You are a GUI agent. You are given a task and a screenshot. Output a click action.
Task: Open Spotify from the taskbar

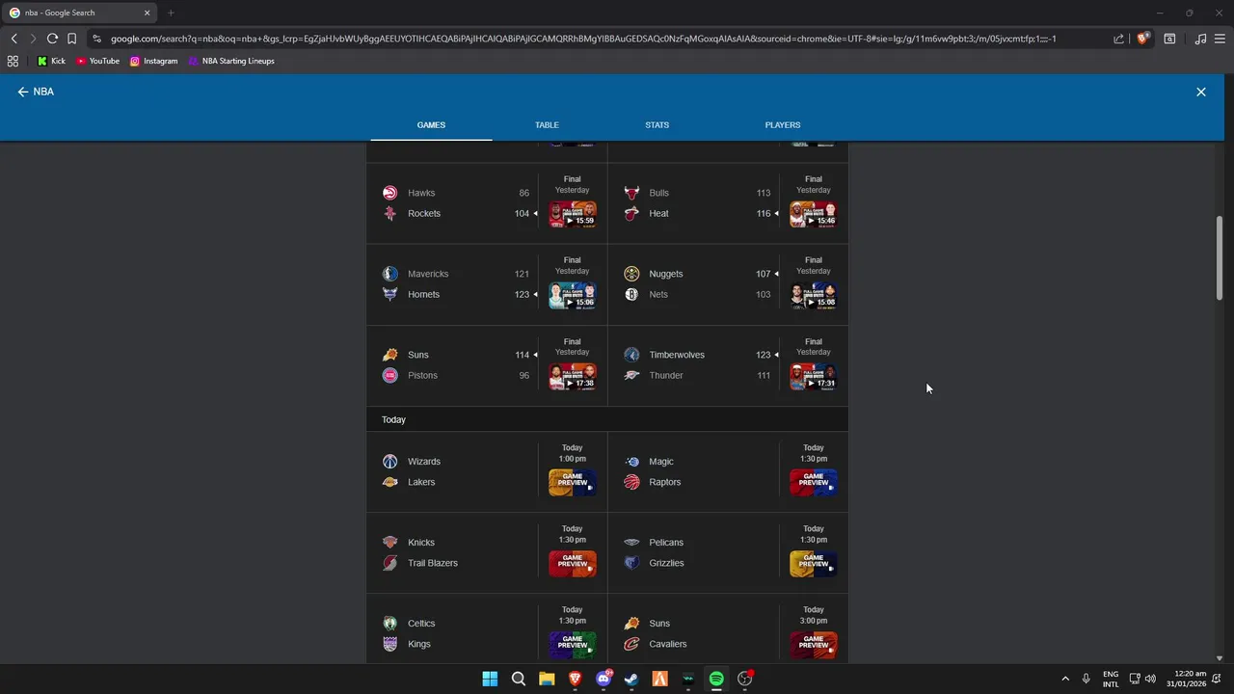pyautogui.click(x=716, y=679)
